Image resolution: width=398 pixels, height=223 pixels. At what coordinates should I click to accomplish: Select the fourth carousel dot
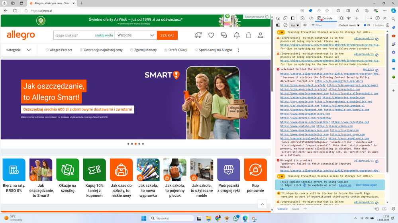tap(139, 144)
